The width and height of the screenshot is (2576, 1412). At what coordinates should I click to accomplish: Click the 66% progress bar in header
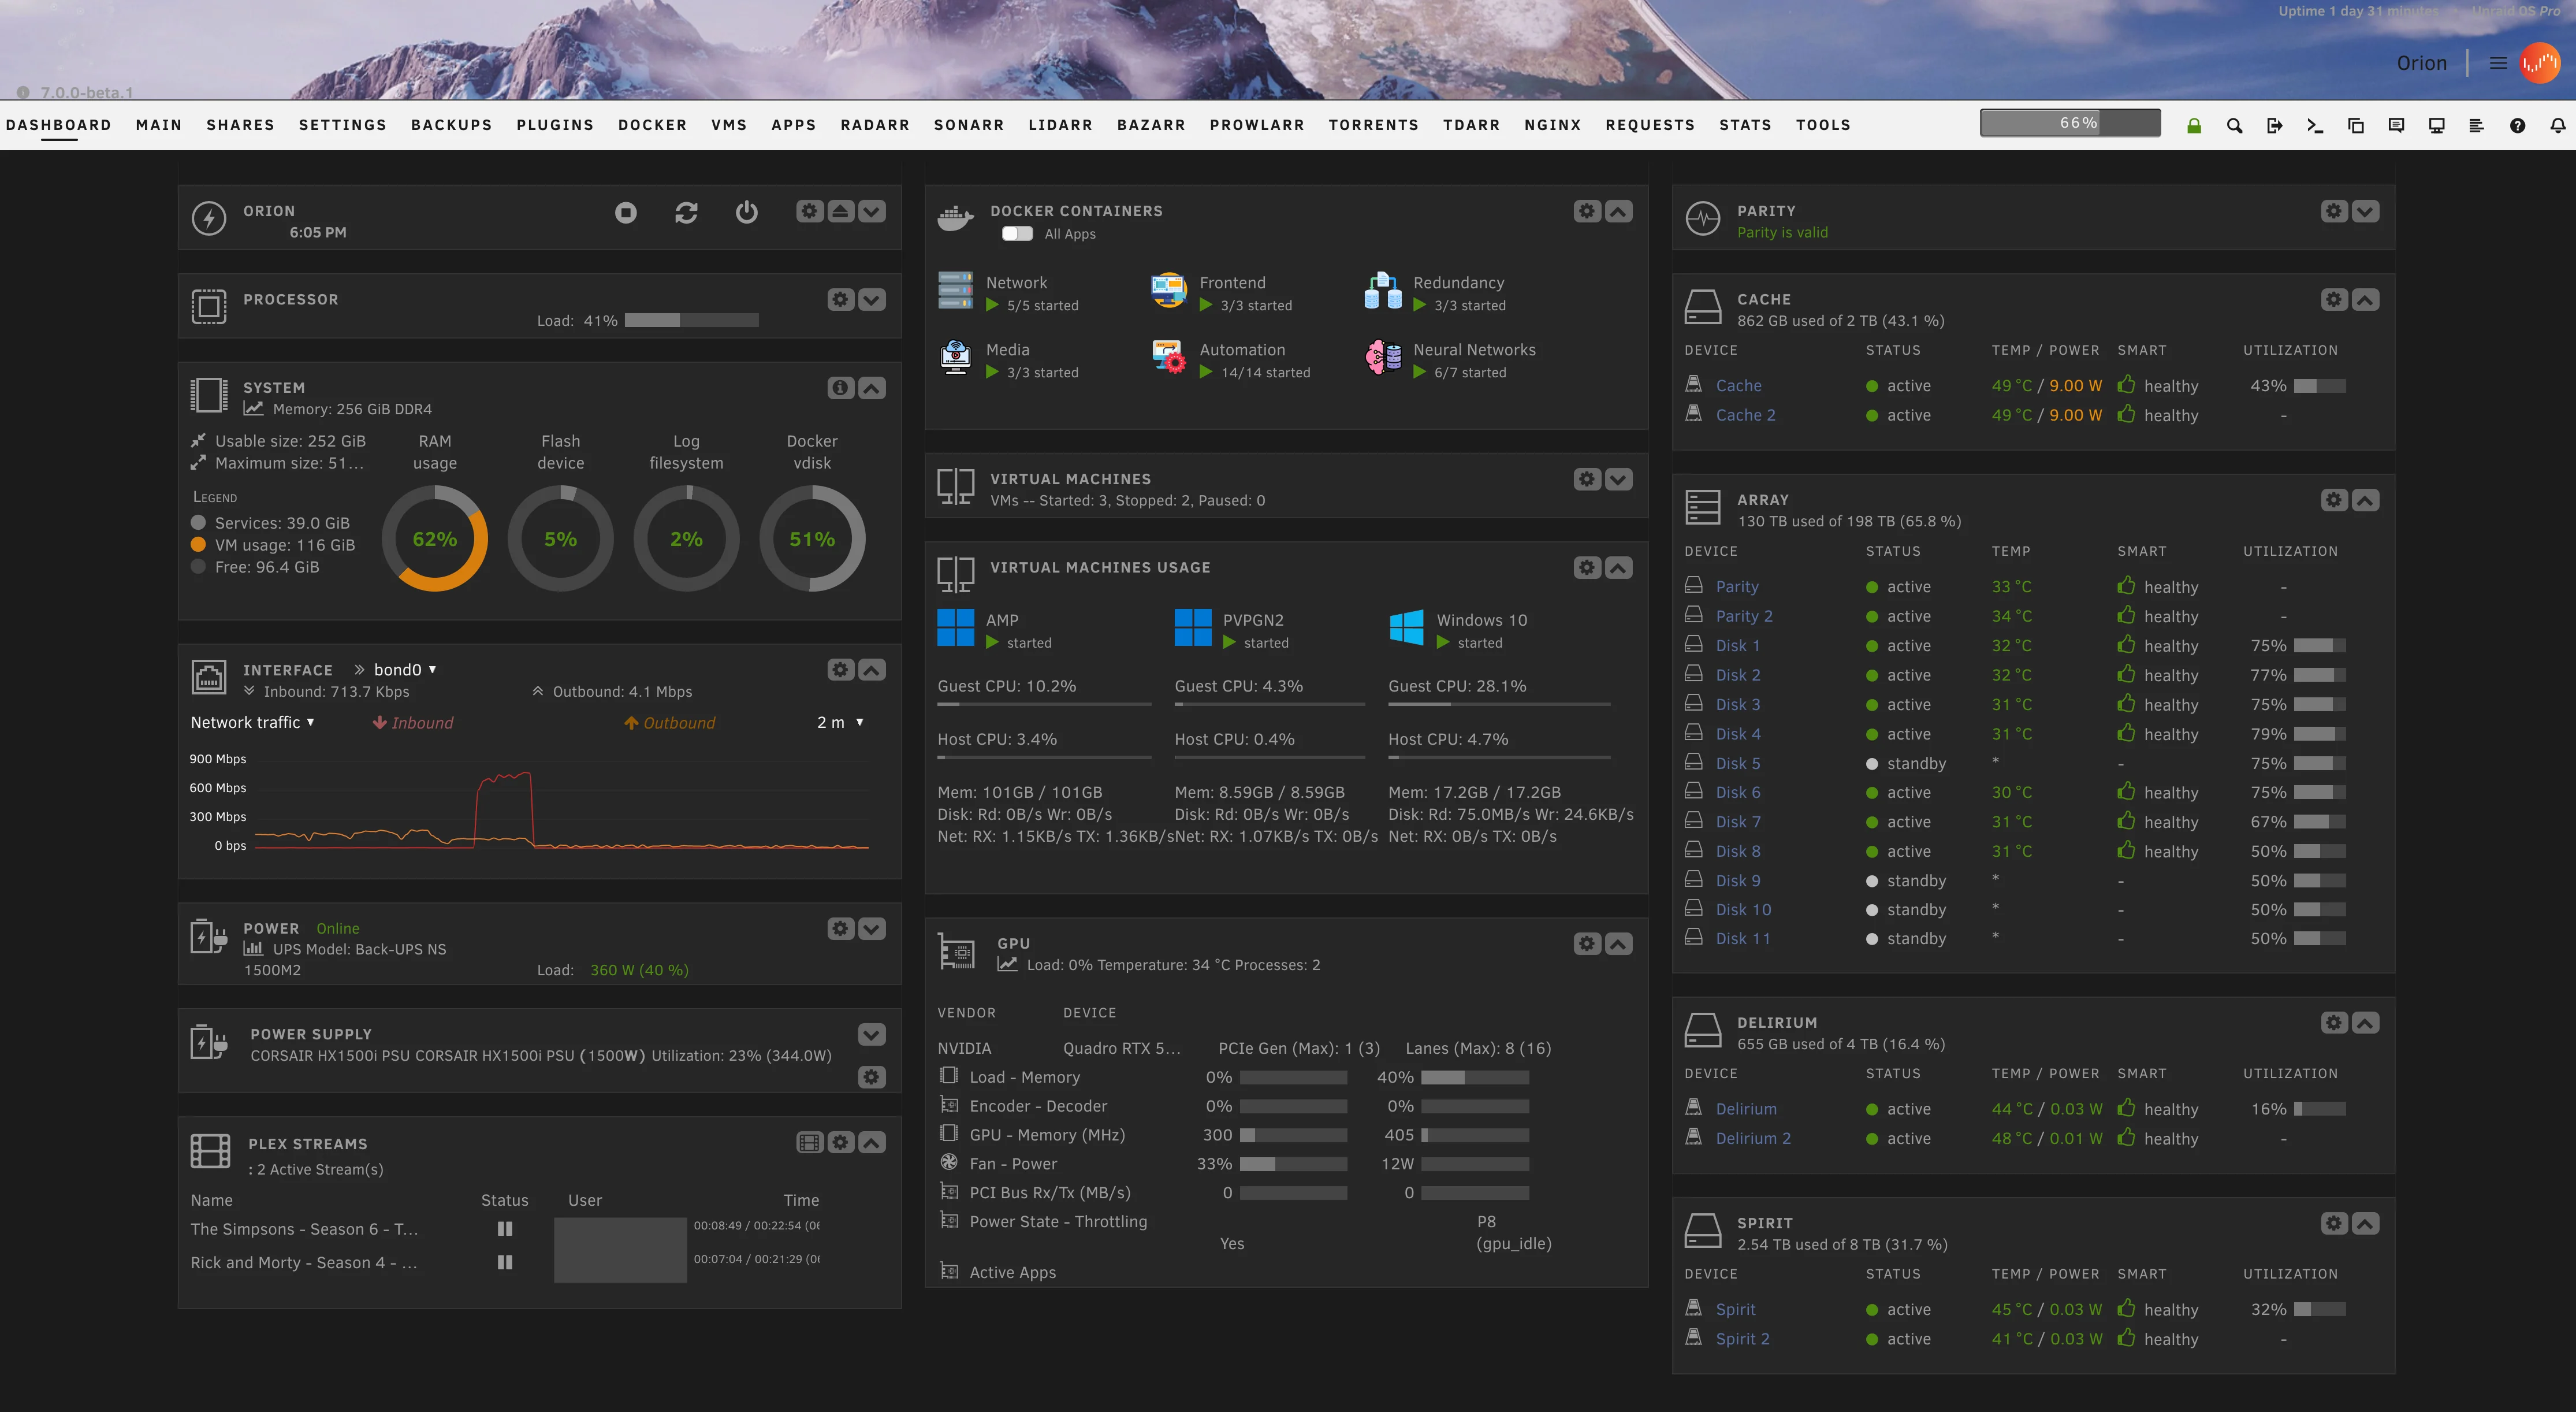(x=2070, y=123)
